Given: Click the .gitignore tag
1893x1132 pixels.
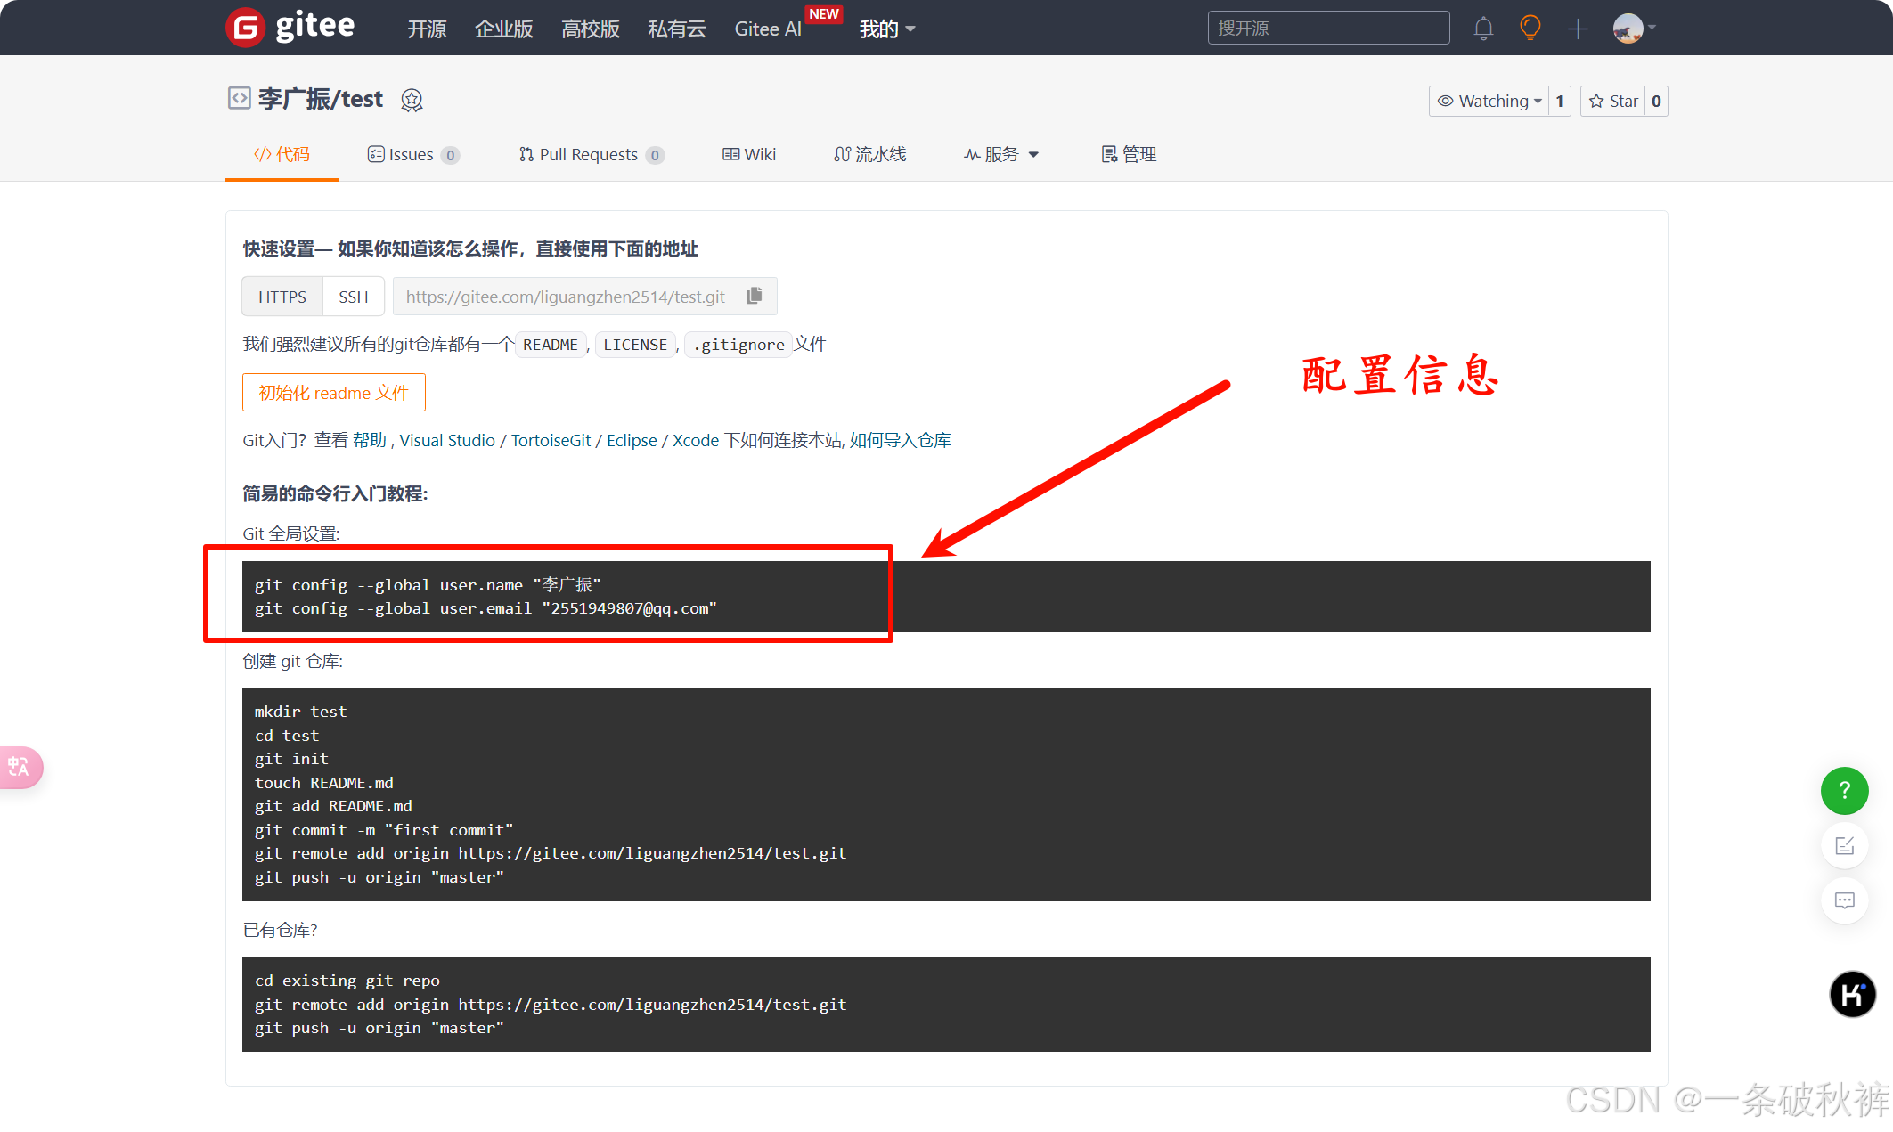Looking at the screenshot, I should 738,345.
